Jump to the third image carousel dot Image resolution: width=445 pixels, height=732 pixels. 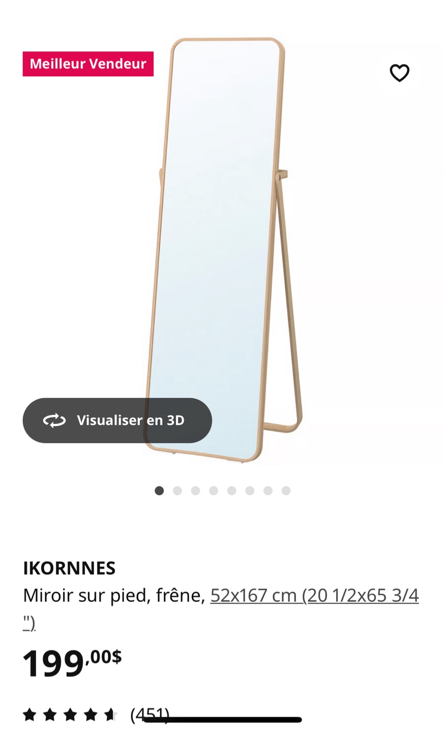tap(195, 491)
